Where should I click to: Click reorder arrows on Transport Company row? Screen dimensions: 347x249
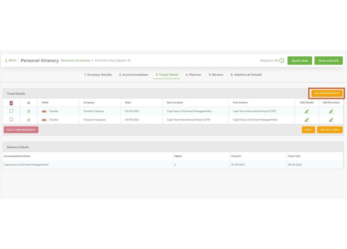28,119
